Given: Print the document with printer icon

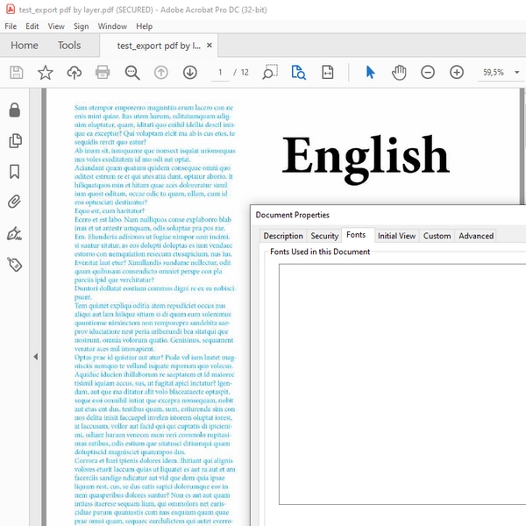Looking at the screenshot, I should [103, 73].
